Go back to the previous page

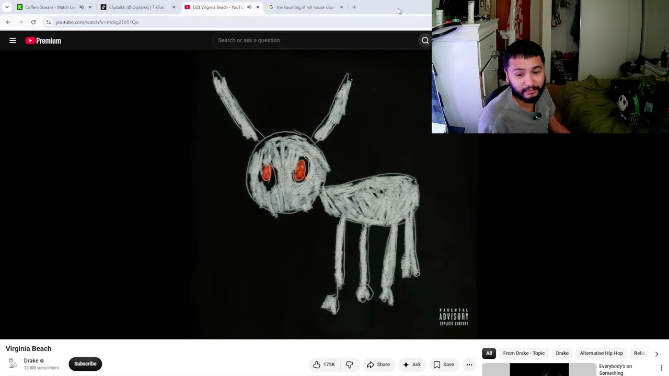coord(8,22)
